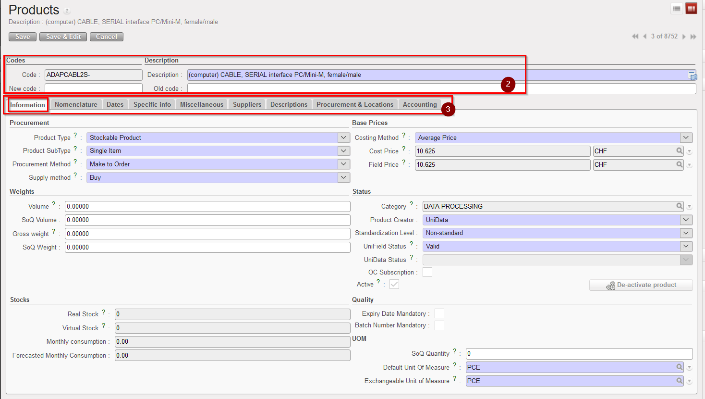Jump to first record arrow

(635, 37)
